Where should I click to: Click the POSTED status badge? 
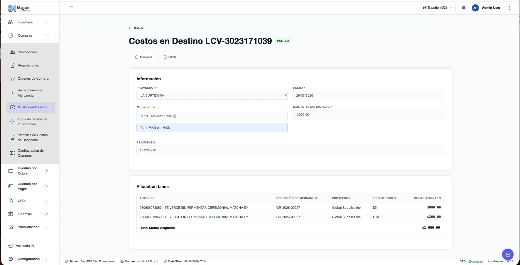[283, 41]
